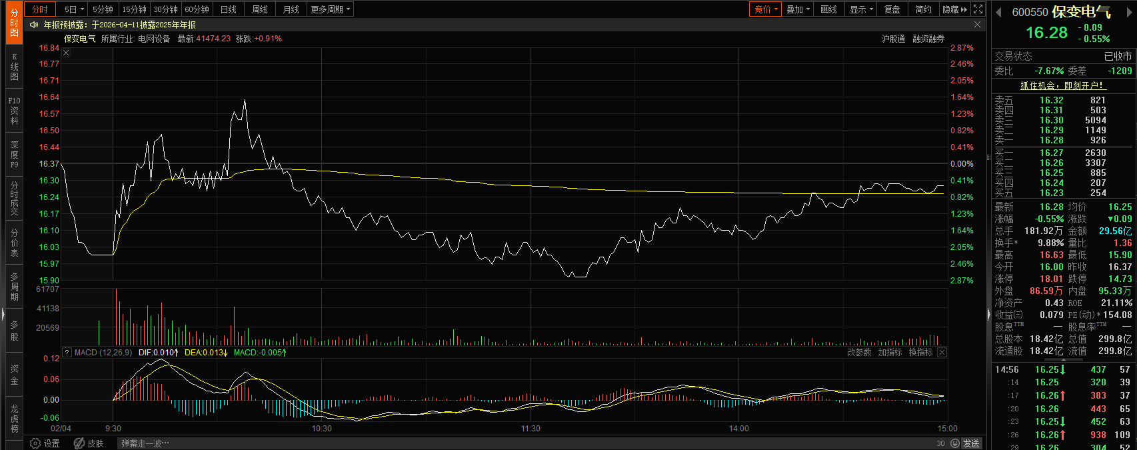Toggle 隐藏 side panel collapse
1137x450 pixels.
954,9
